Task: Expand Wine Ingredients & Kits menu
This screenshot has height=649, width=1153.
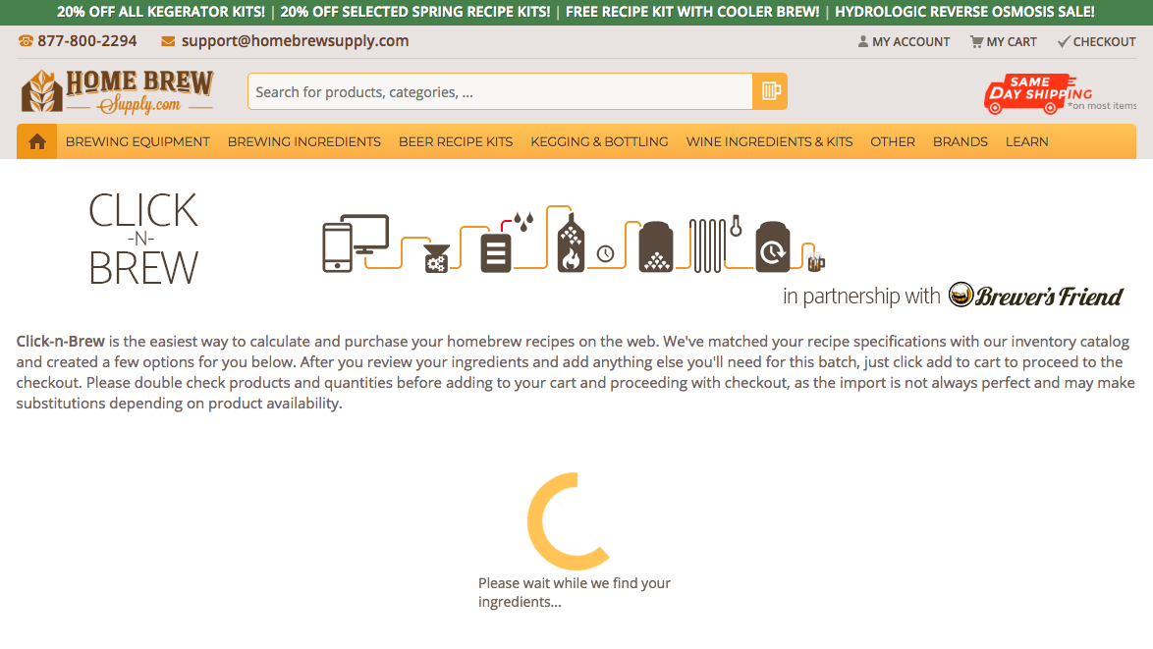Action: click(769, 141)
